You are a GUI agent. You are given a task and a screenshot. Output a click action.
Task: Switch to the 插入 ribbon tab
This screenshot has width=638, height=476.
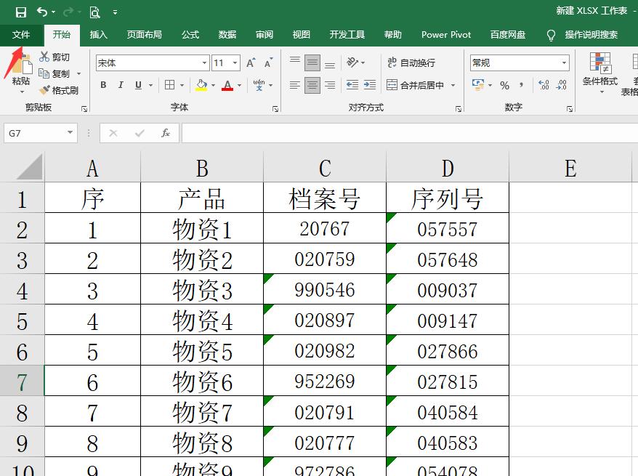coord(98,34)
